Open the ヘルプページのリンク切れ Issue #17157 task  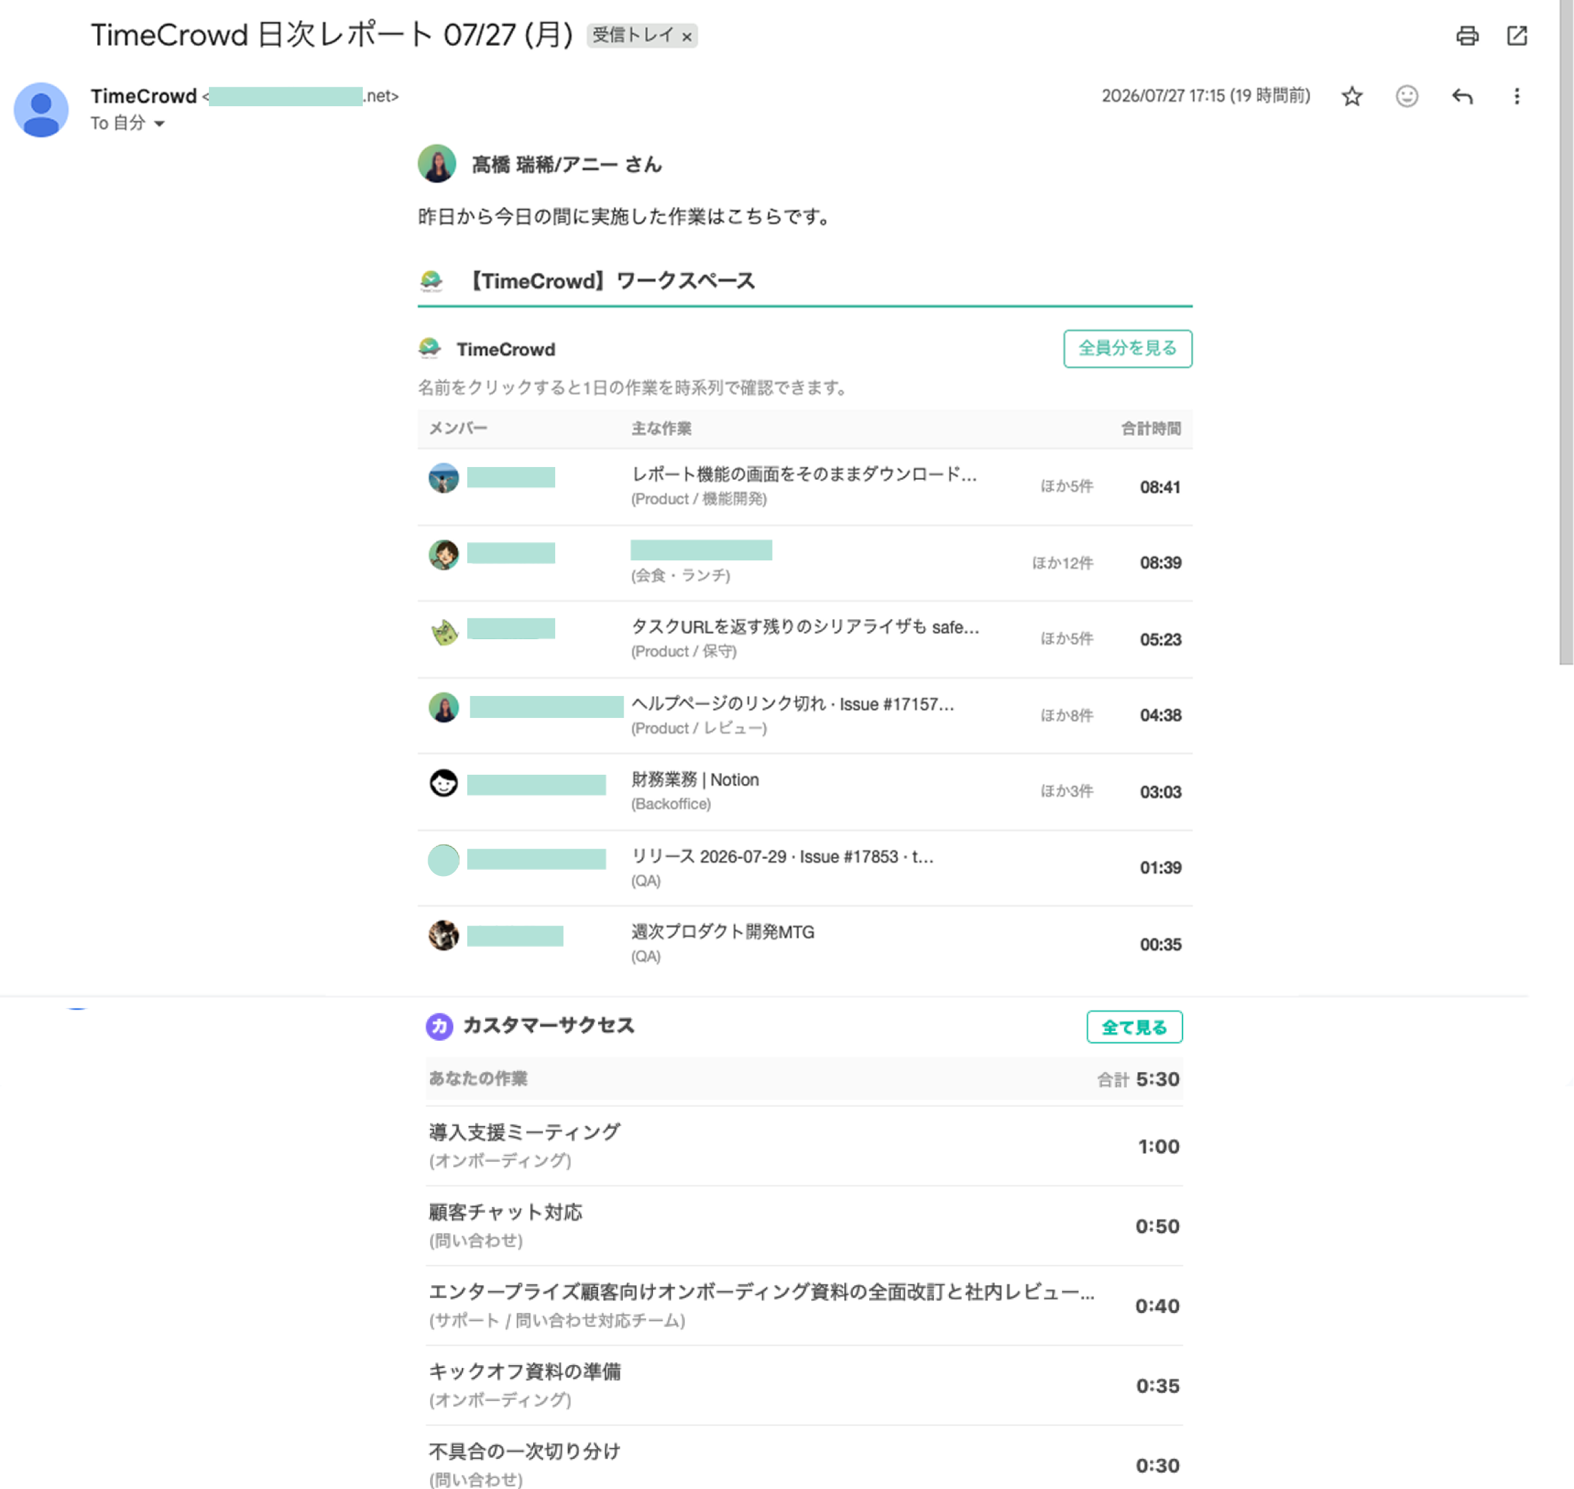click(792, 704)
